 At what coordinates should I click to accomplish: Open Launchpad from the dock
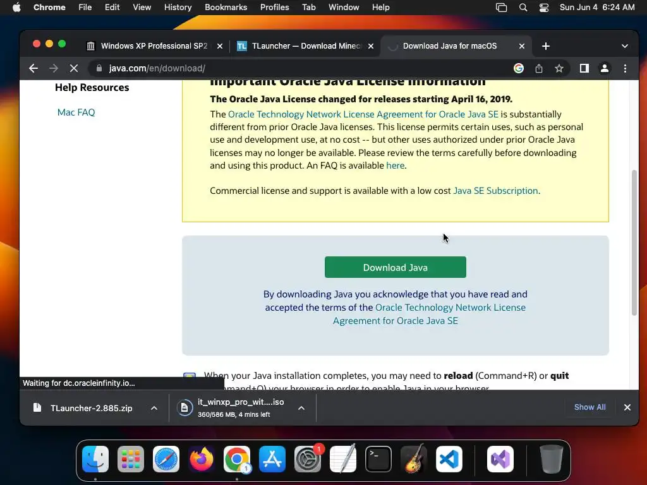(x=131, y=459)
